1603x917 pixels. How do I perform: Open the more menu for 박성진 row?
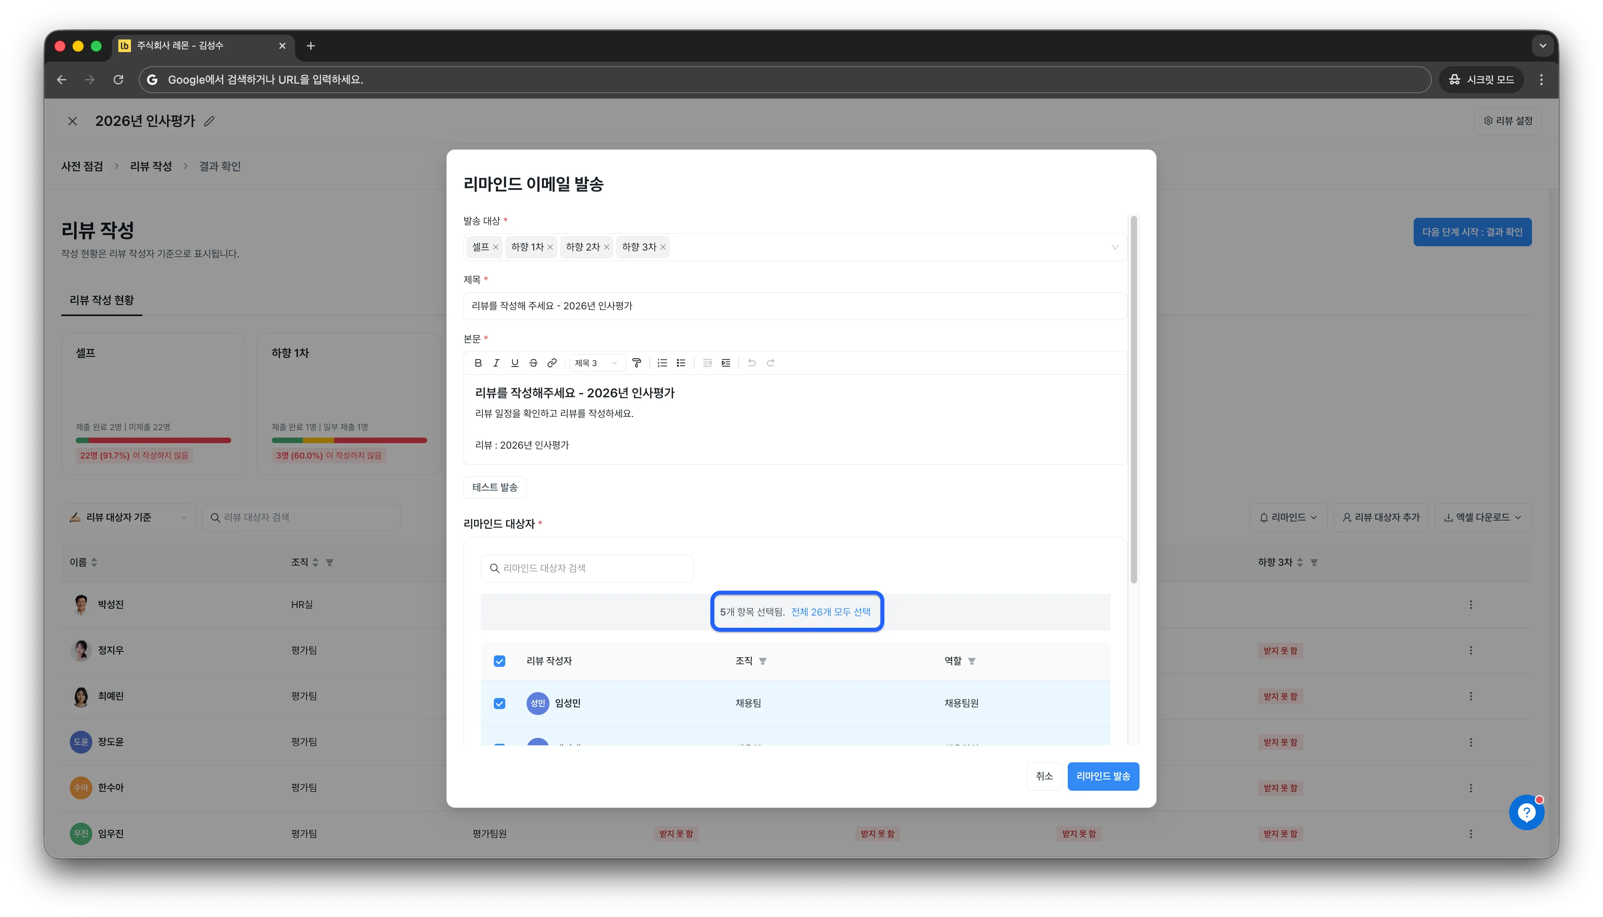[x=1471, y=604]
